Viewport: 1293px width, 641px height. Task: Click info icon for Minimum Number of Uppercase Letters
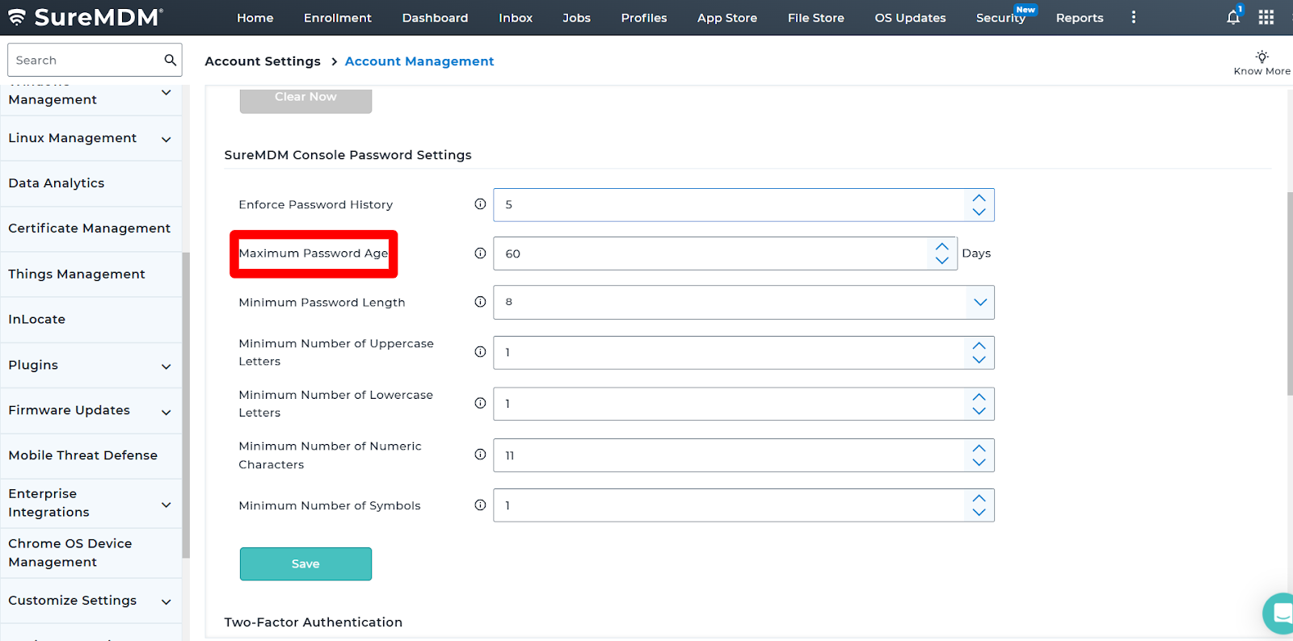coord(480,352)
